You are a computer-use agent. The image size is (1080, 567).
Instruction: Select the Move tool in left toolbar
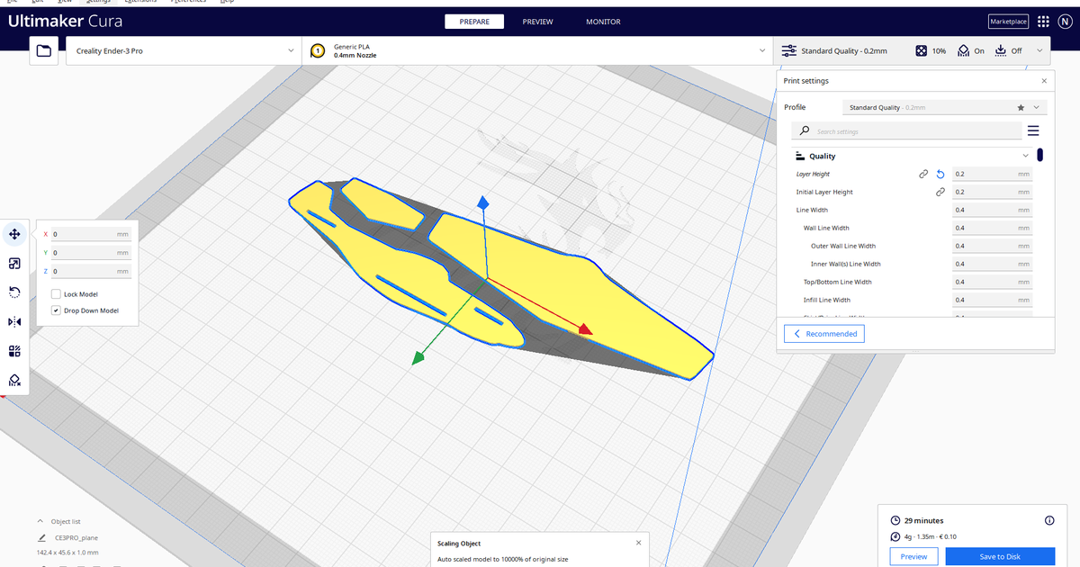[x=14, y=234]
